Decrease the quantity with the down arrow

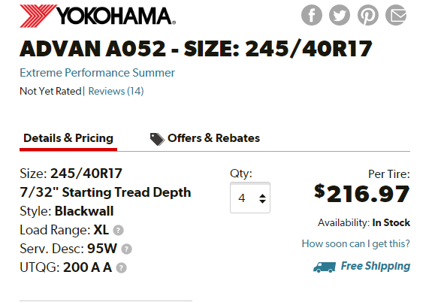(262, 201)
